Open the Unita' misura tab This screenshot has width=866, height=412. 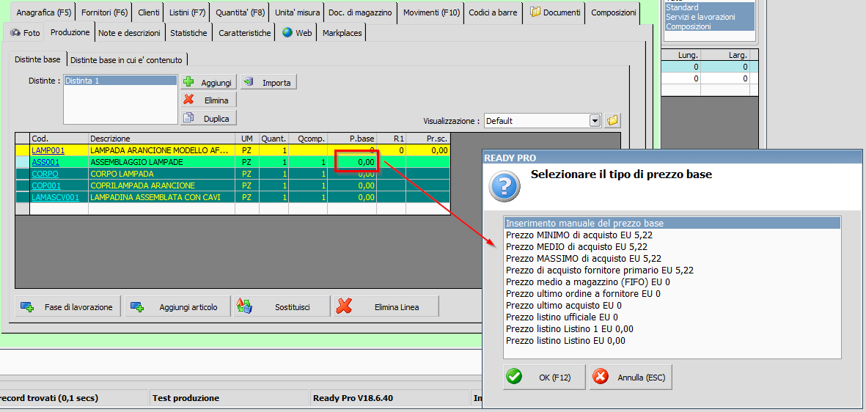[x=297, y=12]
